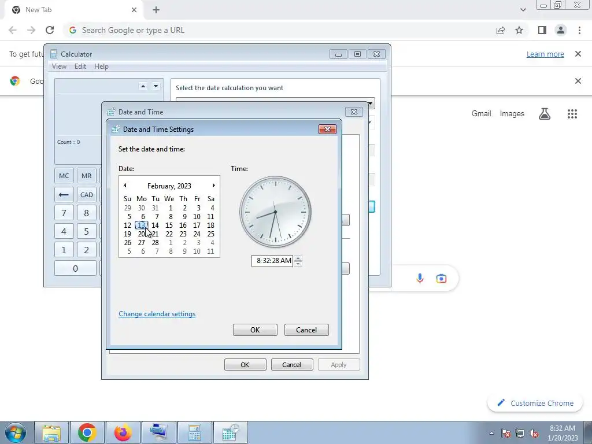
Task: Search by image with camera icon
Action: [441, 279]
